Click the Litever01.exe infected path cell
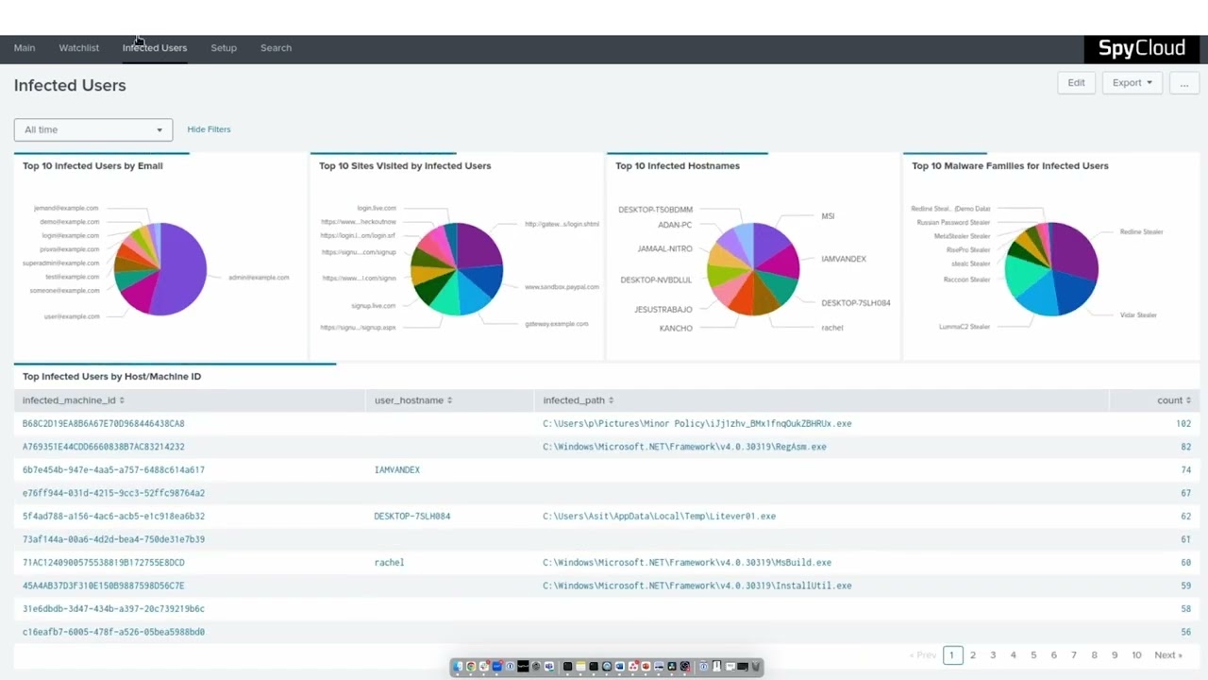1208x680 pixels. [659, 517]
